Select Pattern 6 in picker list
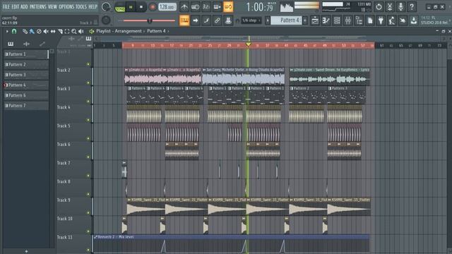Viewport: 452px width, 254px height. (x=25, y=95)
